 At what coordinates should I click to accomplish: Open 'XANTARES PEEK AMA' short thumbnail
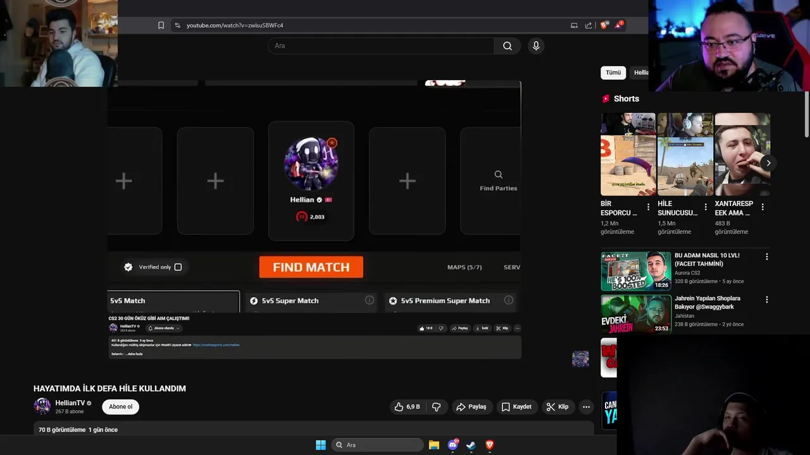click(x=742, y=154)
